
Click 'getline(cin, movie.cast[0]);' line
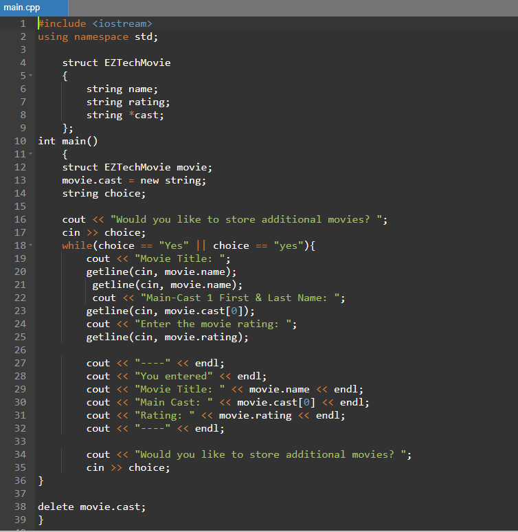click(170, 311)
